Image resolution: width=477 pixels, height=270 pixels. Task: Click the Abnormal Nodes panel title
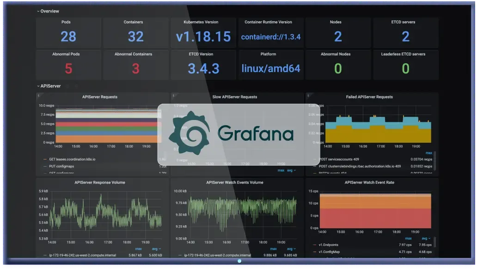336,54
